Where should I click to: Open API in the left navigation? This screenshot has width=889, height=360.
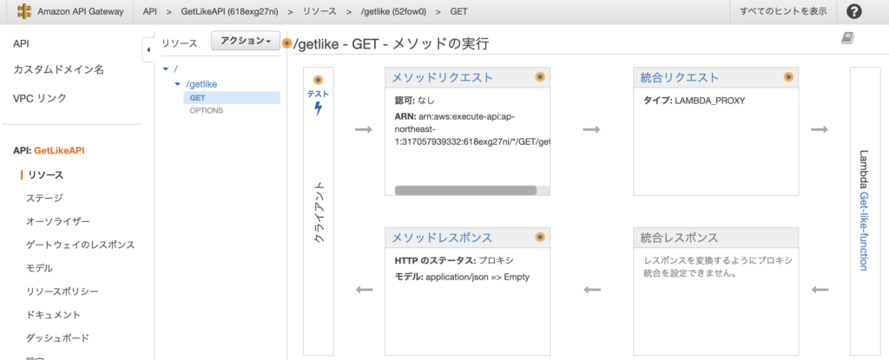21,44
